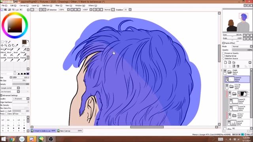253x142 pixels.
Task: Select the move tool
Action: tap(2, 46)
